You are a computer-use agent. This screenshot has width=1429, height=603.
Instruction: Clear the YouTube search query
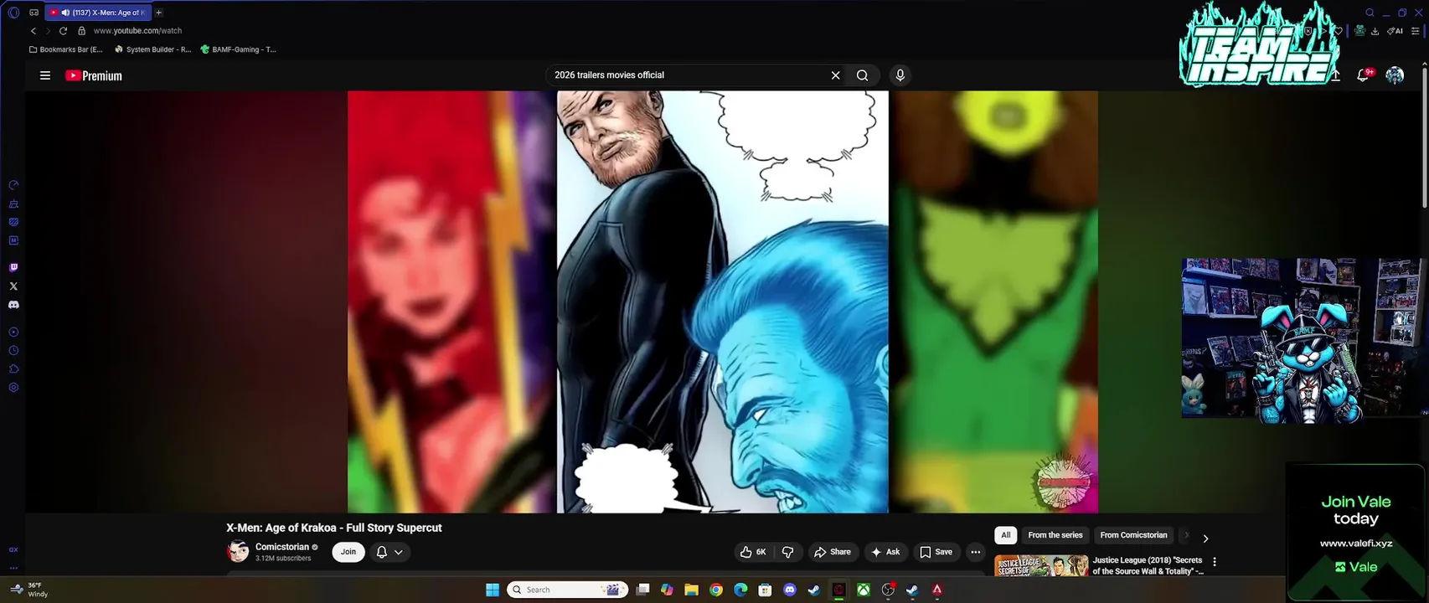(x=835, y=75)
